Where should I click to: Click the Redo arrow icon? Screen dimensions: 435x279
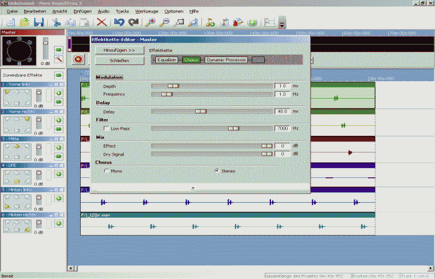pyautogui.click(x=134, y=22)
